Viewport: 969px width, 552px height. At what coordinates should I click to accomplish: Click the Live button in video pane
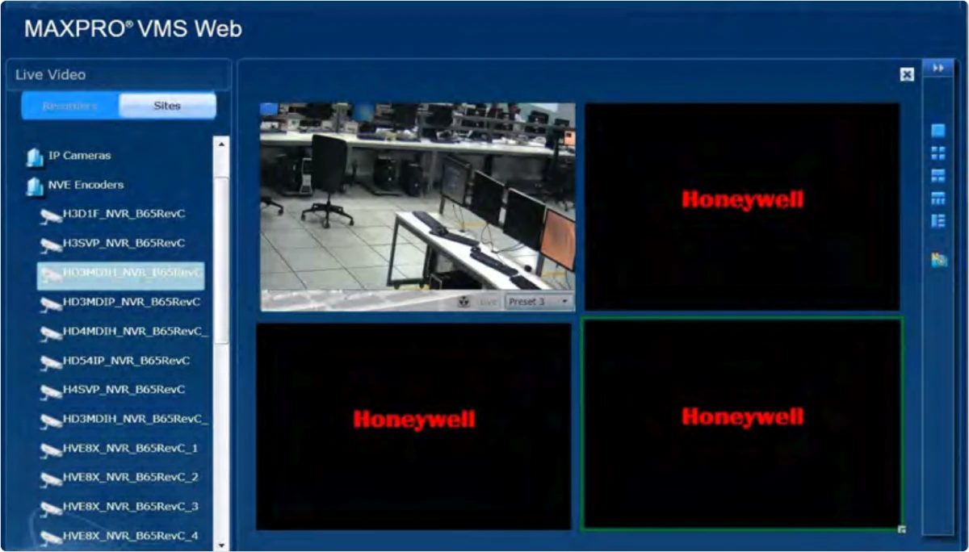click(x=487, y=302)
